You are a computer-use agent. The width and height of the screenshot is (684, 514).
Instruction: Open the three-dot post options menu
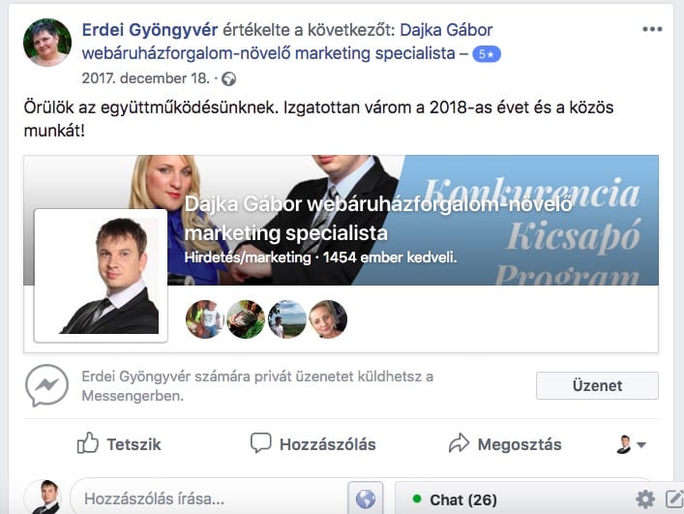pyautogui.click(x=652, y=29)
